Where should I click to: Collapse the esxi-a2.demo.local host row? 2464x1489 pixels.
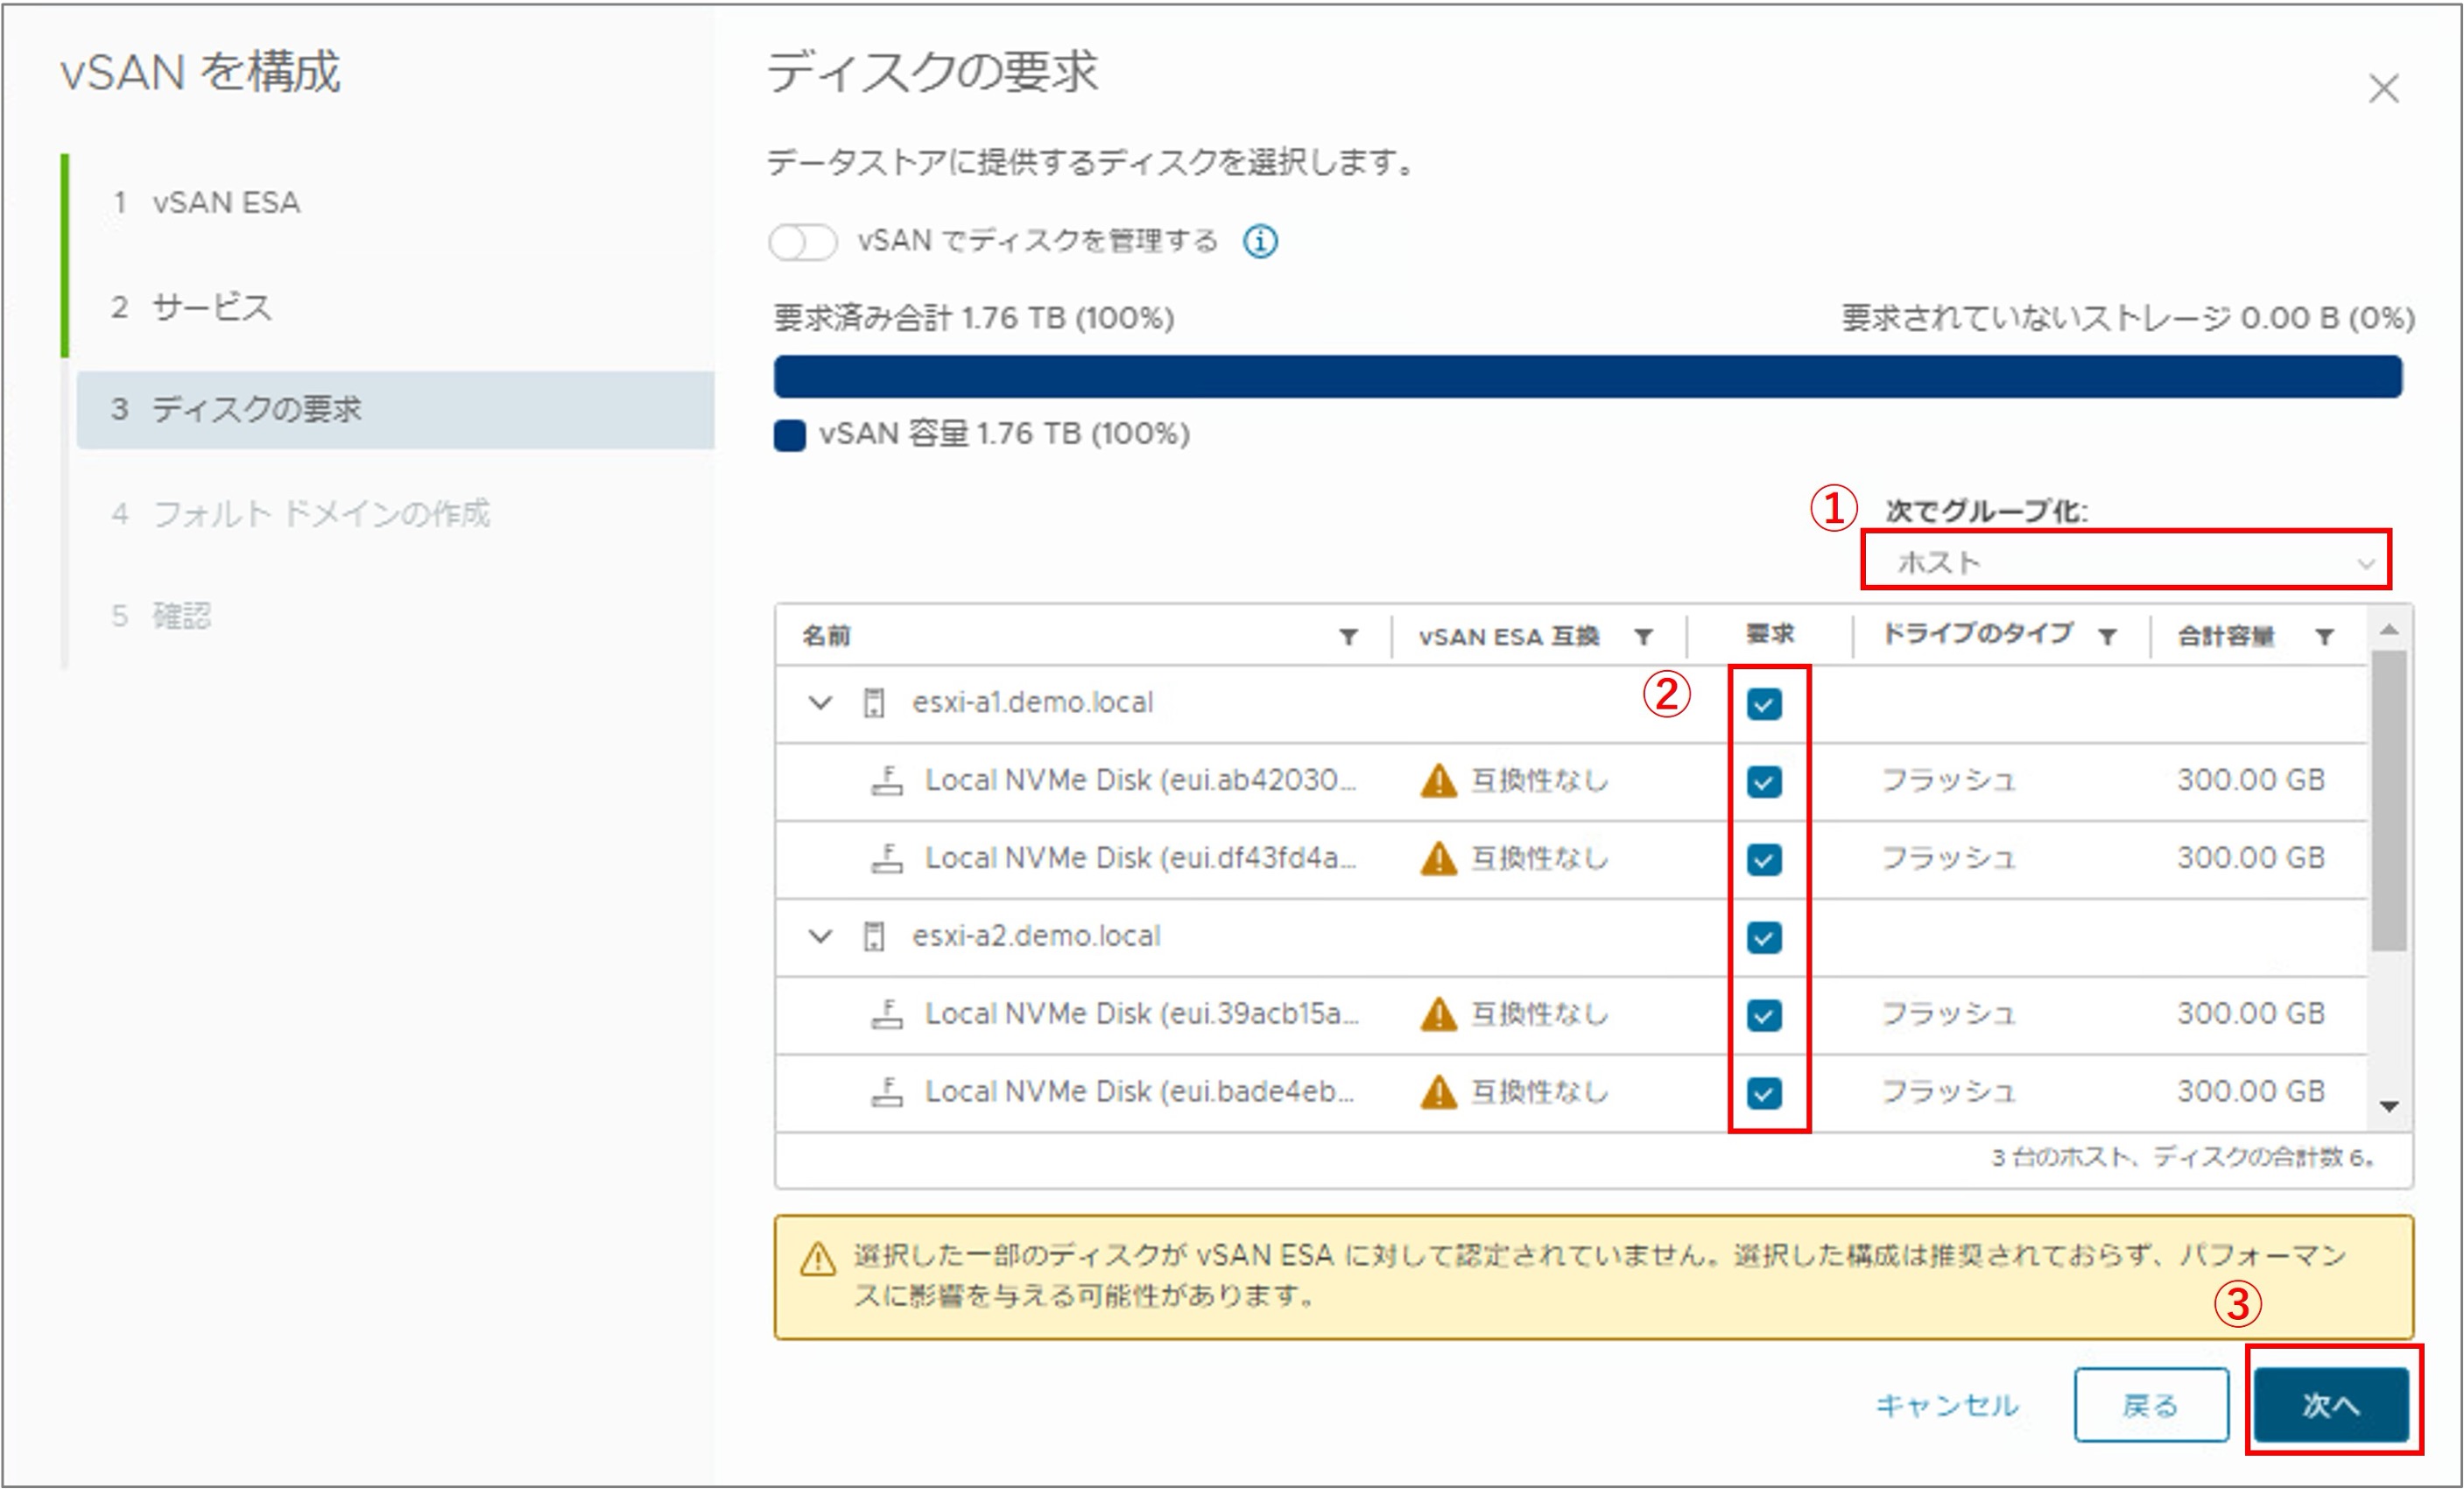point(820,937)
